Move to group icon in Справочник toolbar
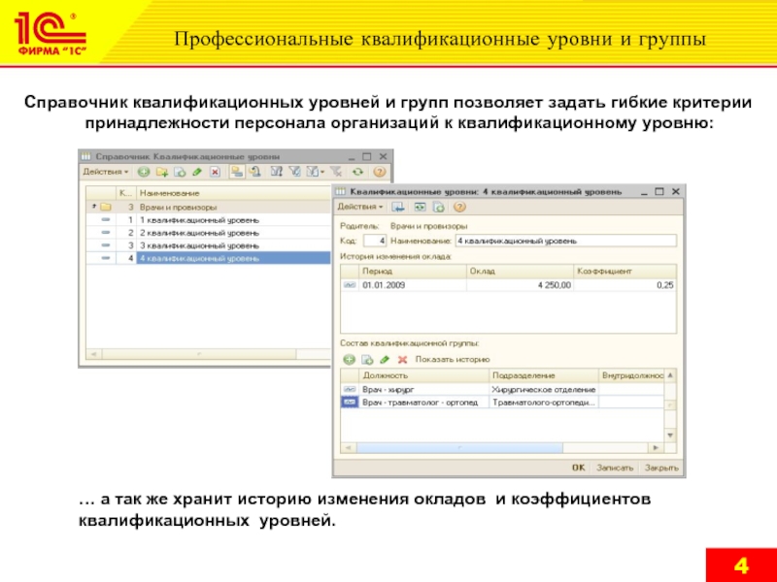This screenshot has height=582, width=777. pyautogui.click(x=255, y=173)
